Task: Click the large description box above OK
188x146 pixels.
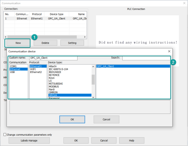Action: pos(90,107)
